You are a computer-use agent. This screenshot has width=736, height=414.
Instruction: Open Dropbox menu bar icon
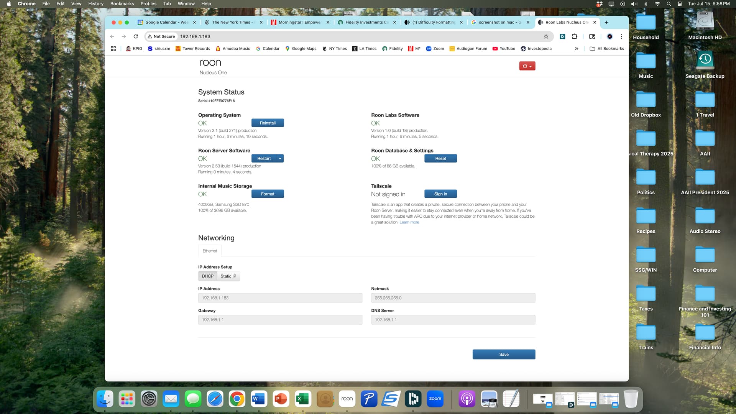coord(600,4)
